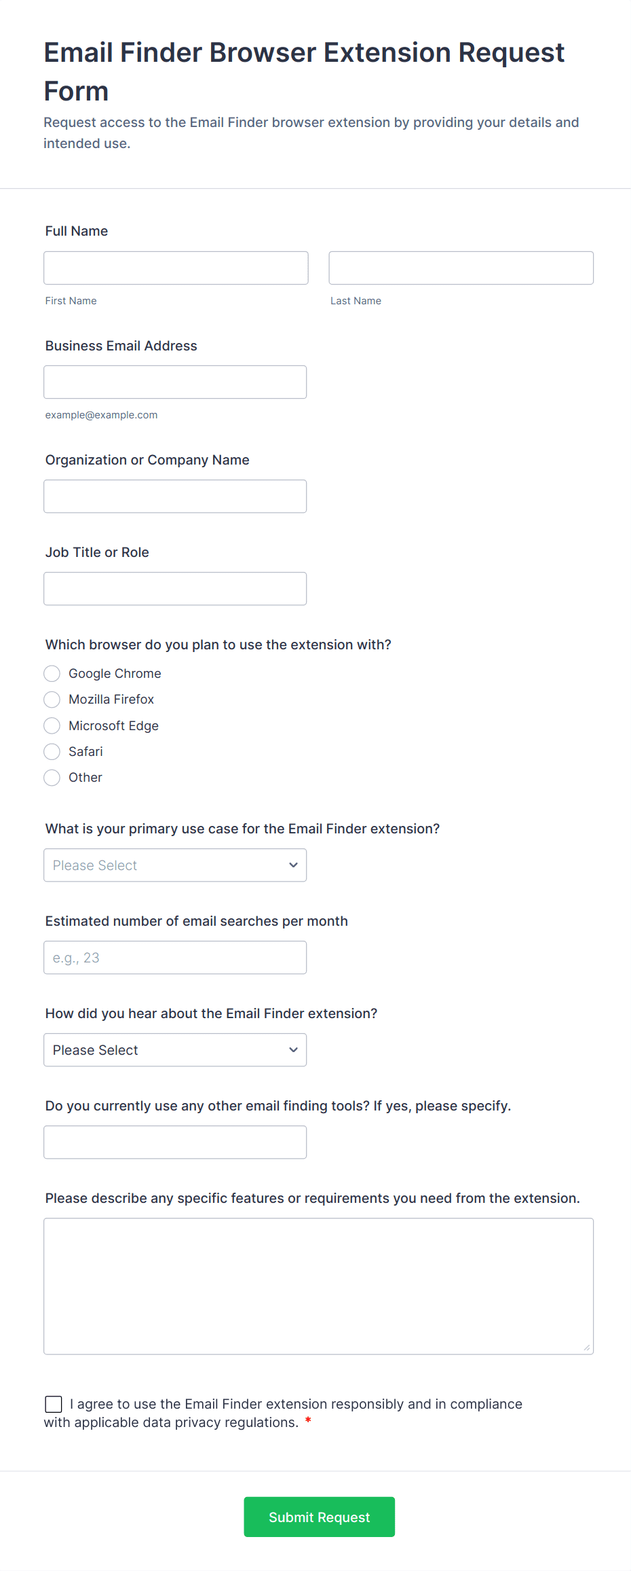
Task: Select the Other browser radio button
Action: (x=52, y=777)
